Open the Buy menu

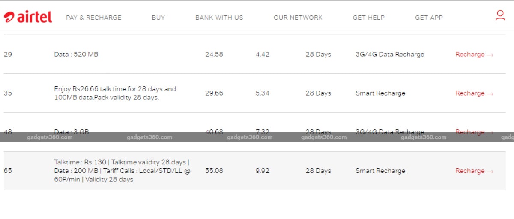[x=158, y=18]
